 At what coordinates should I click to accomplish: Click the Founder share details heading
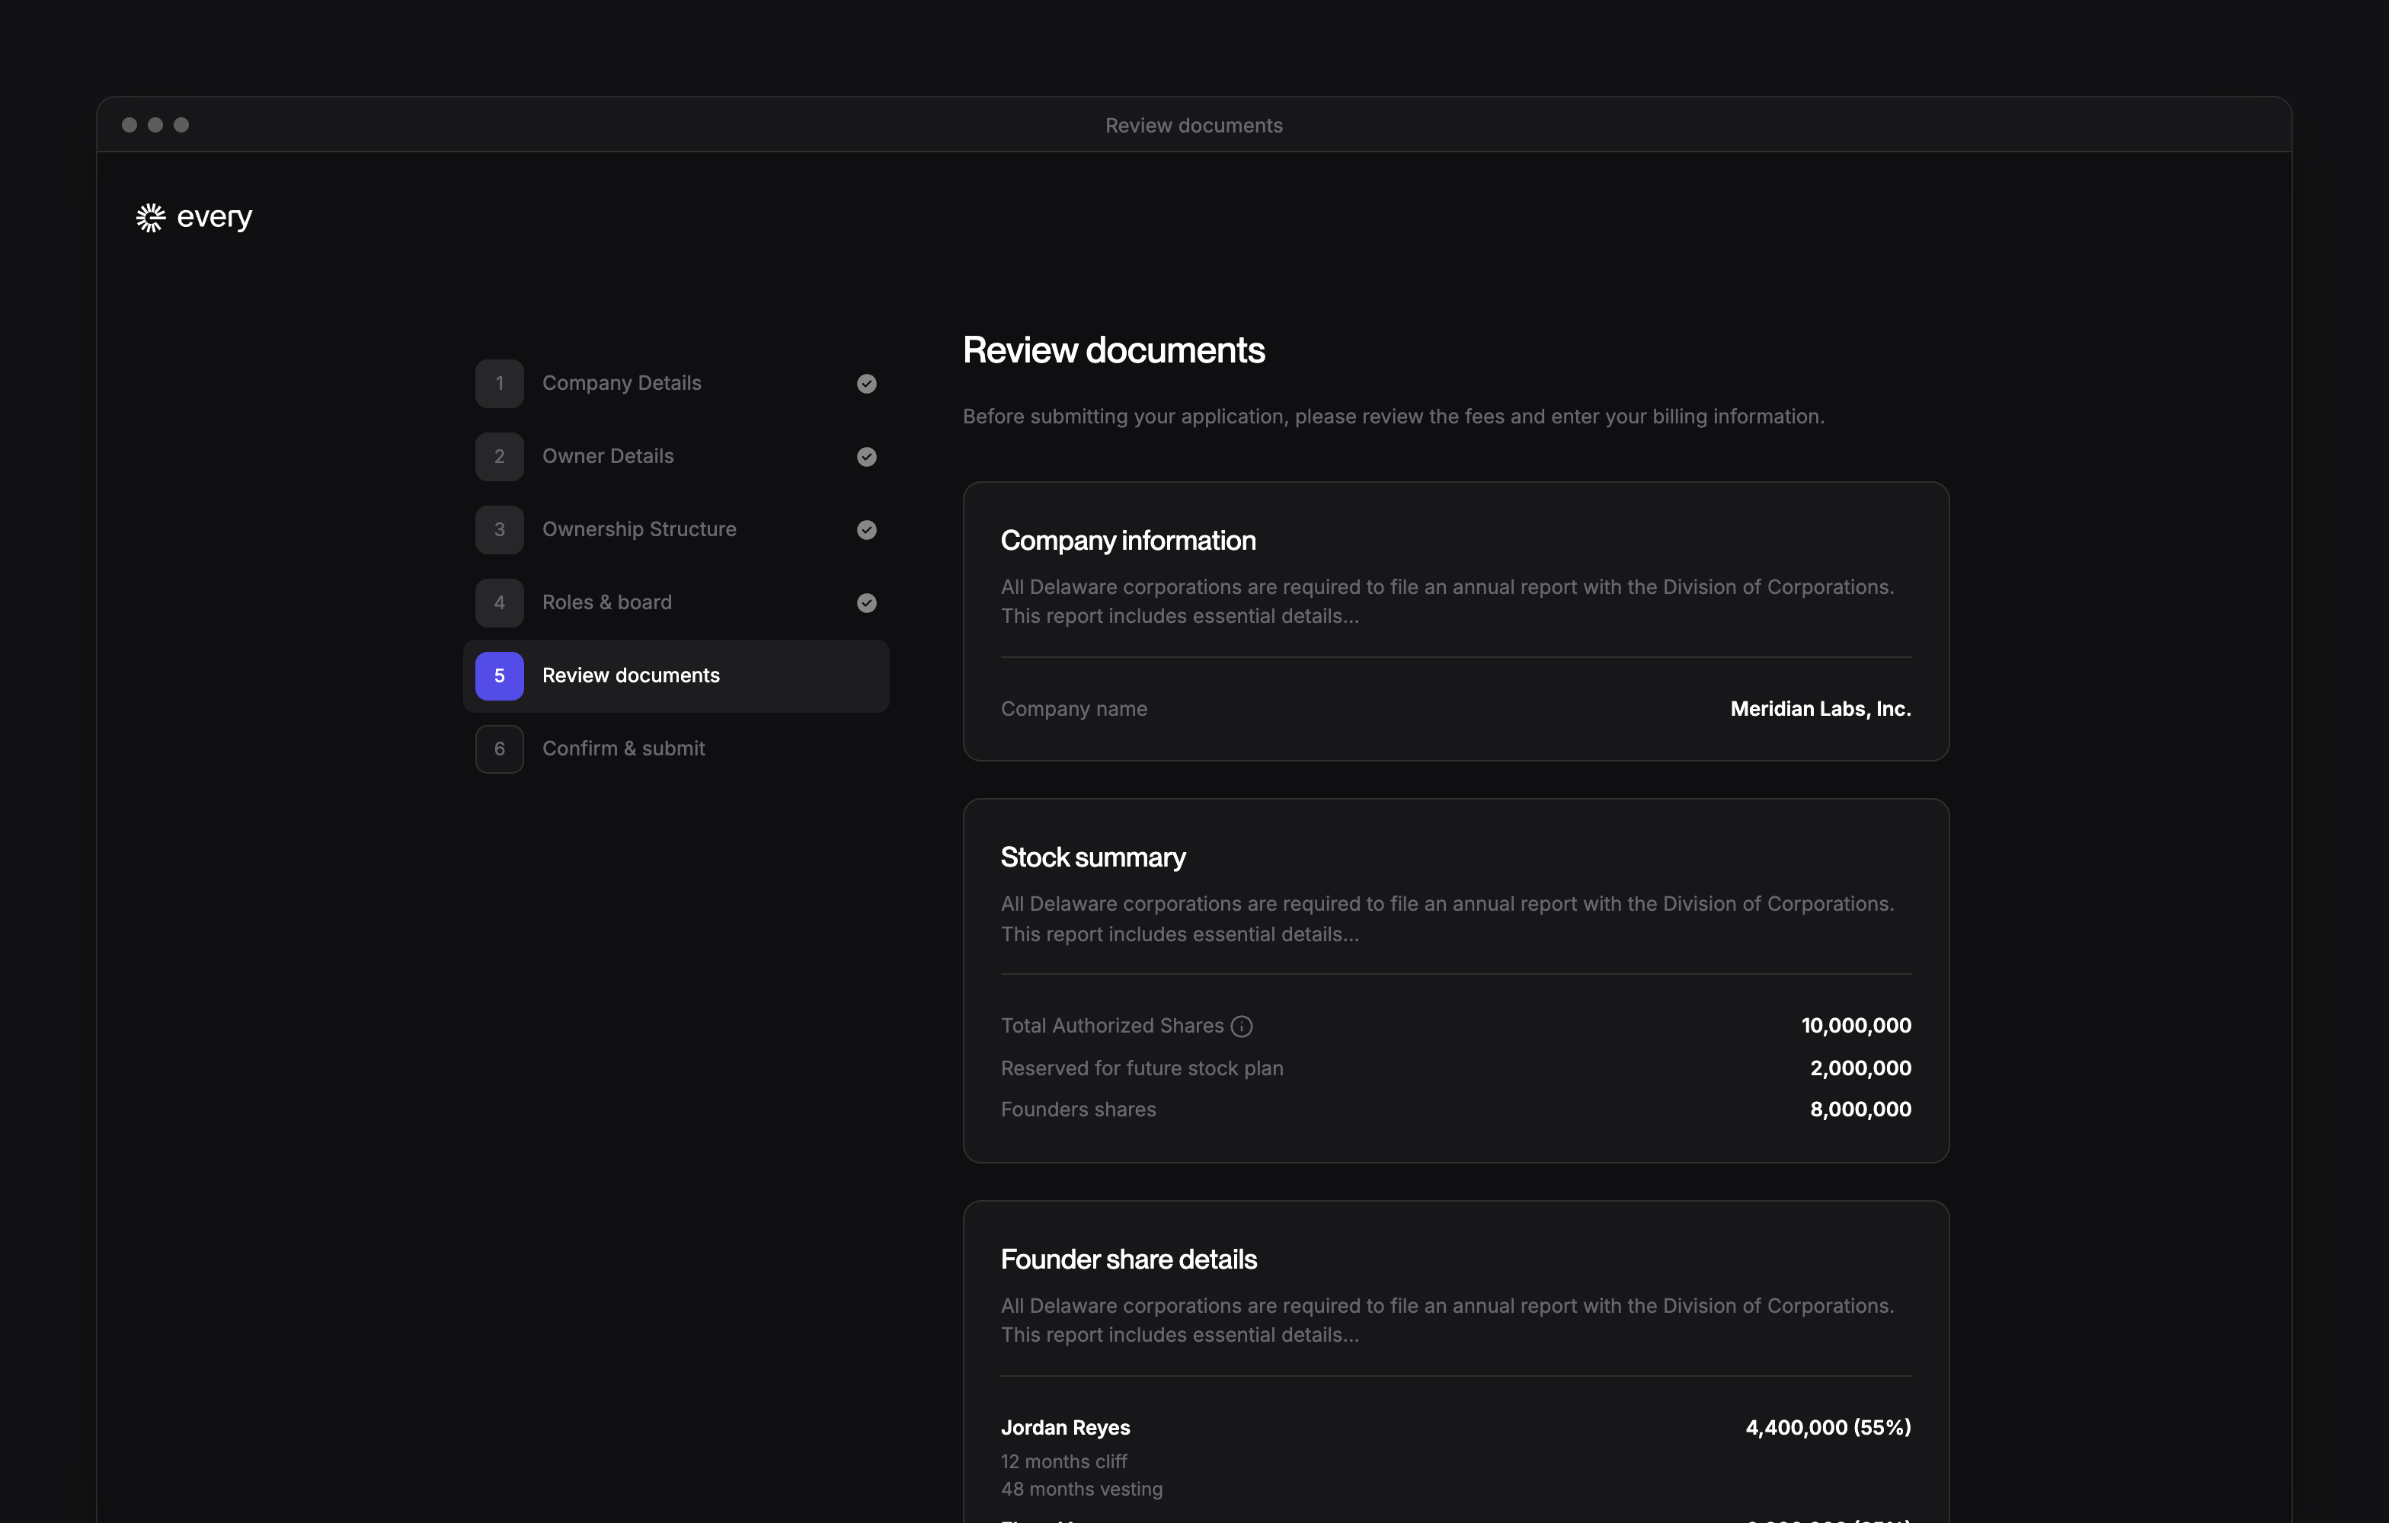[x=1128, y=1260]
